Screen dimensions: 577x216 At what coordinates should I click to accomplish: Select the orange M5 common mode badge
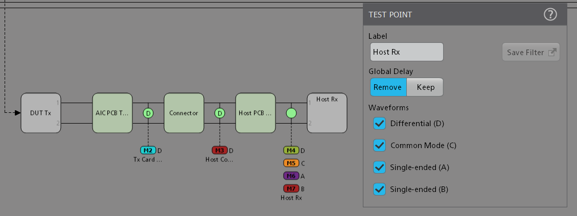coord(291,163)
